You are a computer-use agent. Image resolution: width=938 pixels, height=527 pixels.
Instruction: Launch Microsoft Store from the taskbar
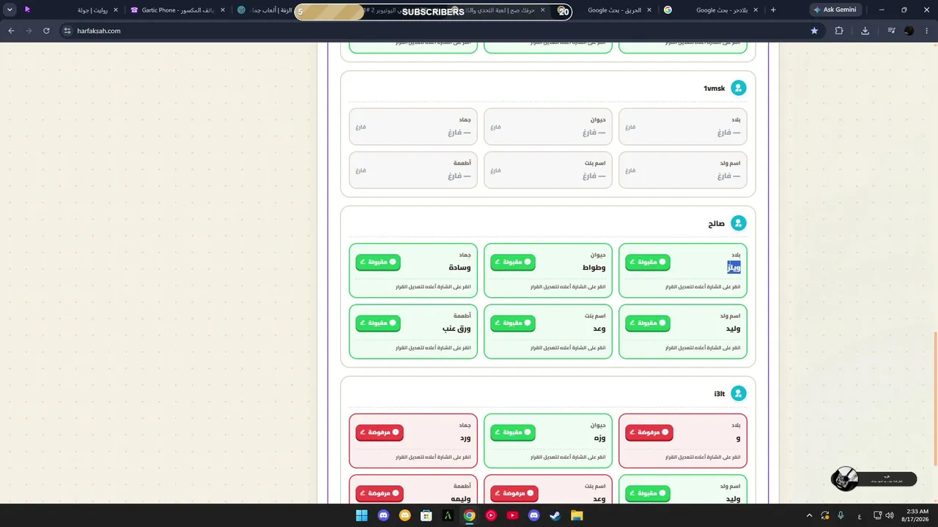click(426, 515)
